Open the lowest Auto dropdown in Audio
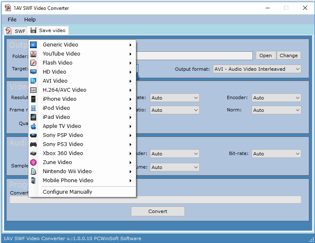Screen dimensions: 315x243 pyautogui.click(x=175, y=167)
